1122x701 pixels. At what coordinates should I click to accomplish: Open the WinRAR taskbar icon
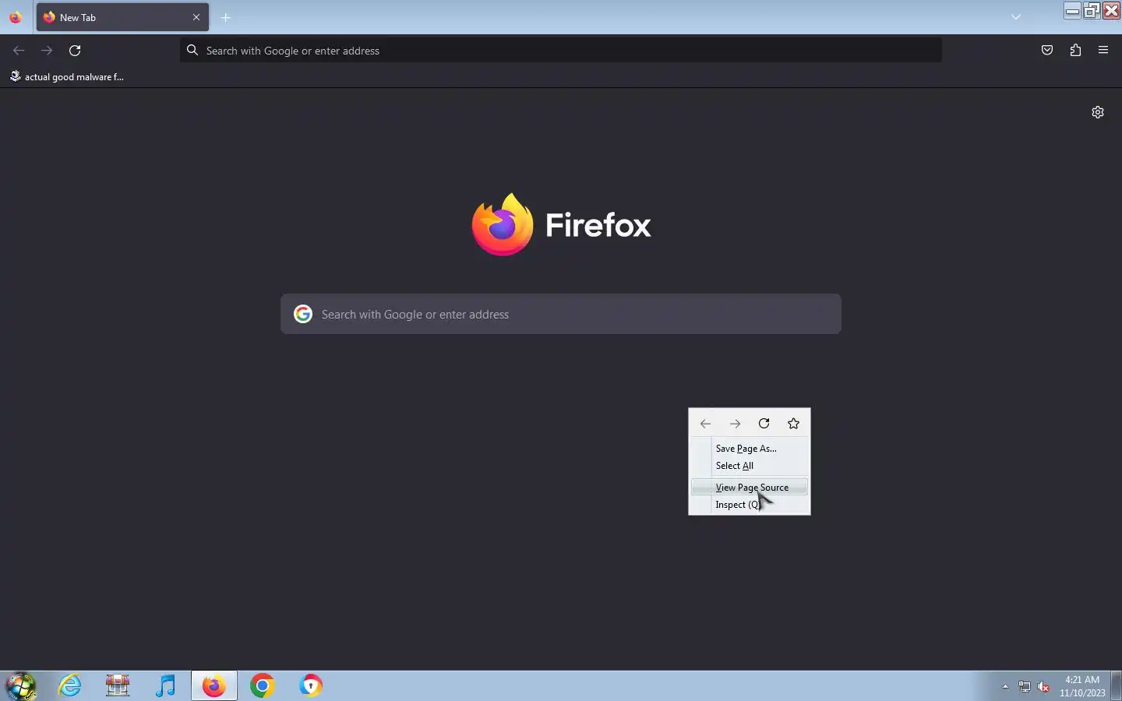tap(118, 686)
